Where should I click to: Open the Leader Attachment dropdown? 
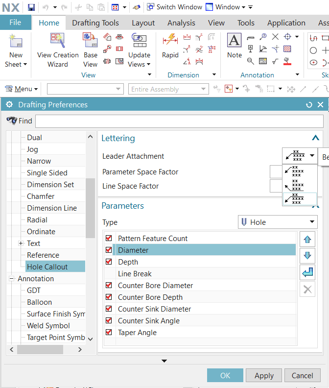(x=300, y=156)
